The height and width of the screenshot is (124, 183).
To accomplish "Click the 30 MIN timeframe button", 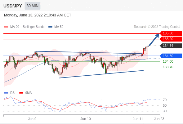I will (x=33, y=6).
